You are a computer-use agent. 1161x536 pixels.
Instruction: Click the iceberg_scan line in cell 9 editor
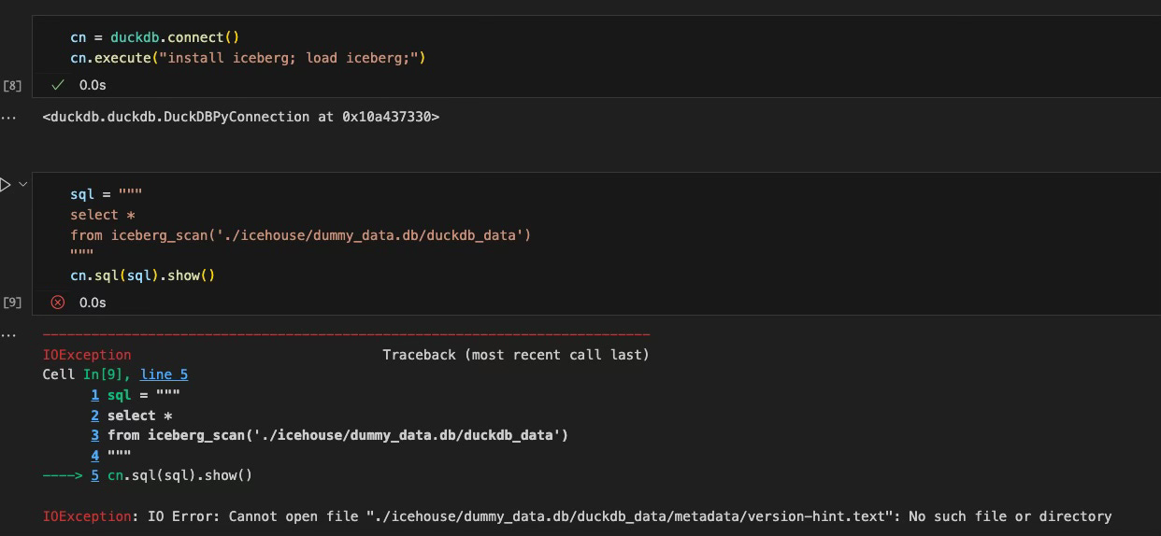[300, 235]
